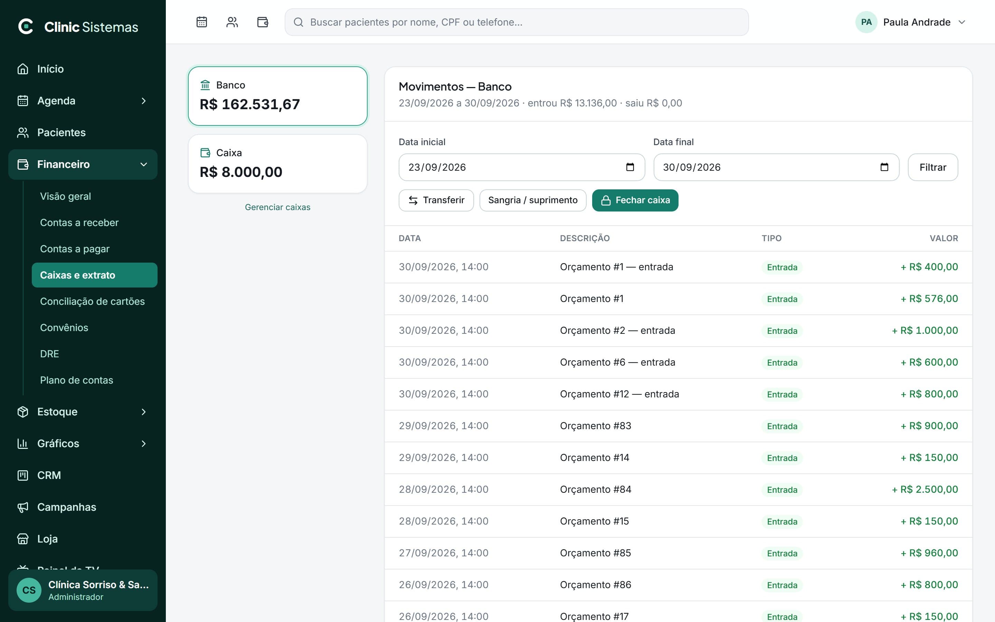Click the Data final date field
This screenshot has height=622, width=995.
(776, 167)
